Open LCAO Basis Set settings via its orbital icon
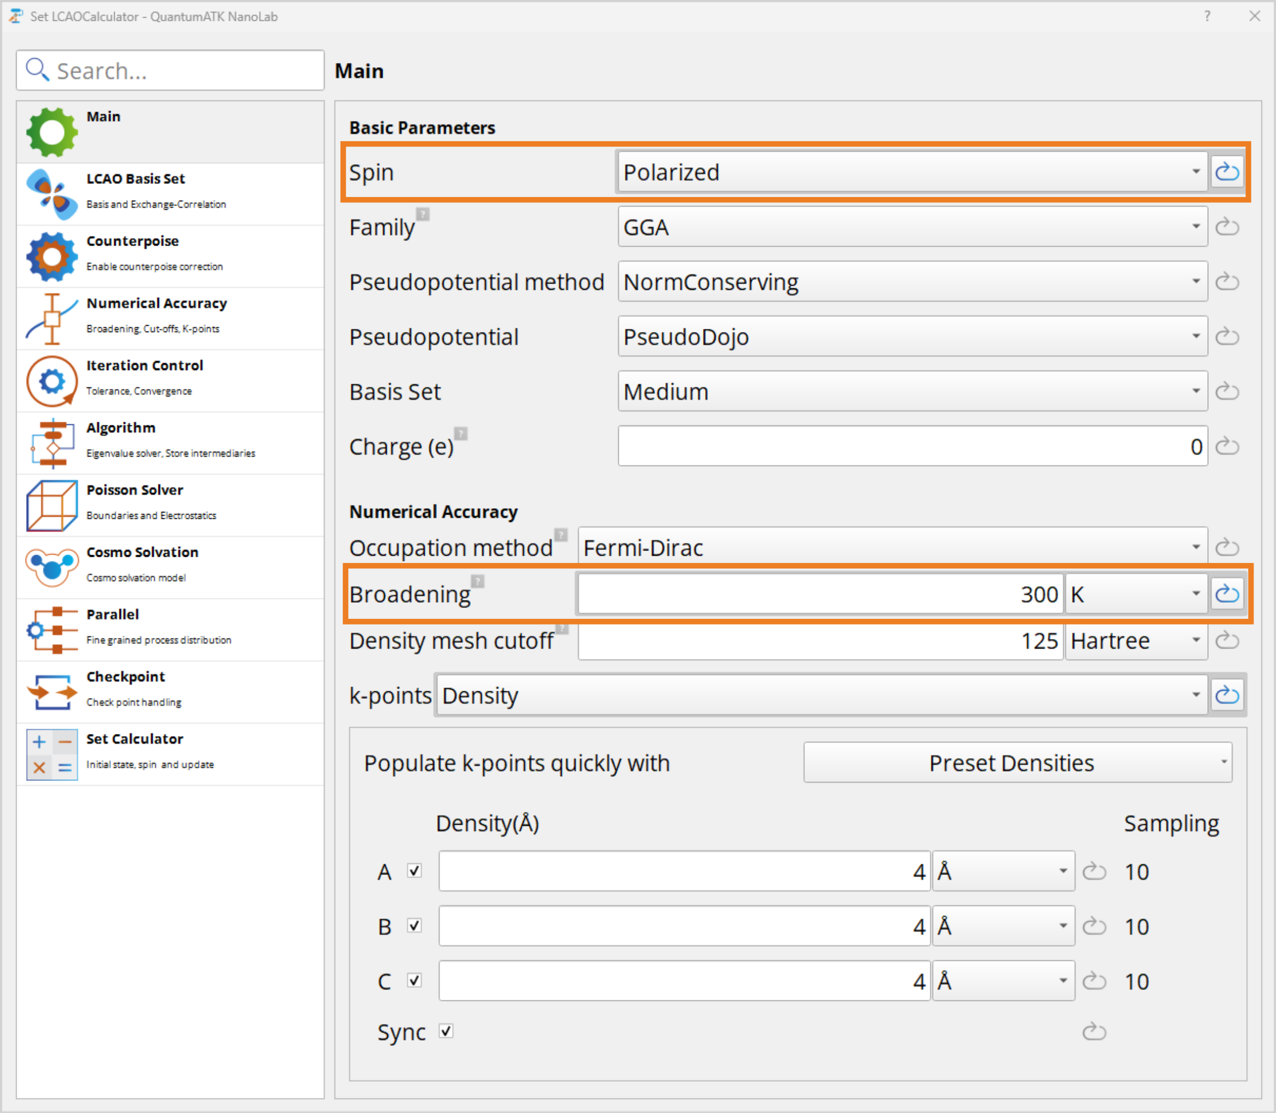The height and width of the screenshot is (1113, 1276). (52, 193)
